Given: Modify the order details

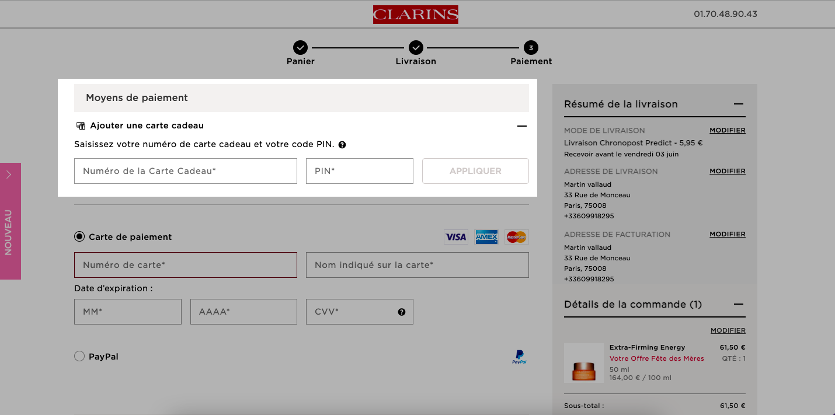Looking at the screenshot, I should [728, 330].
